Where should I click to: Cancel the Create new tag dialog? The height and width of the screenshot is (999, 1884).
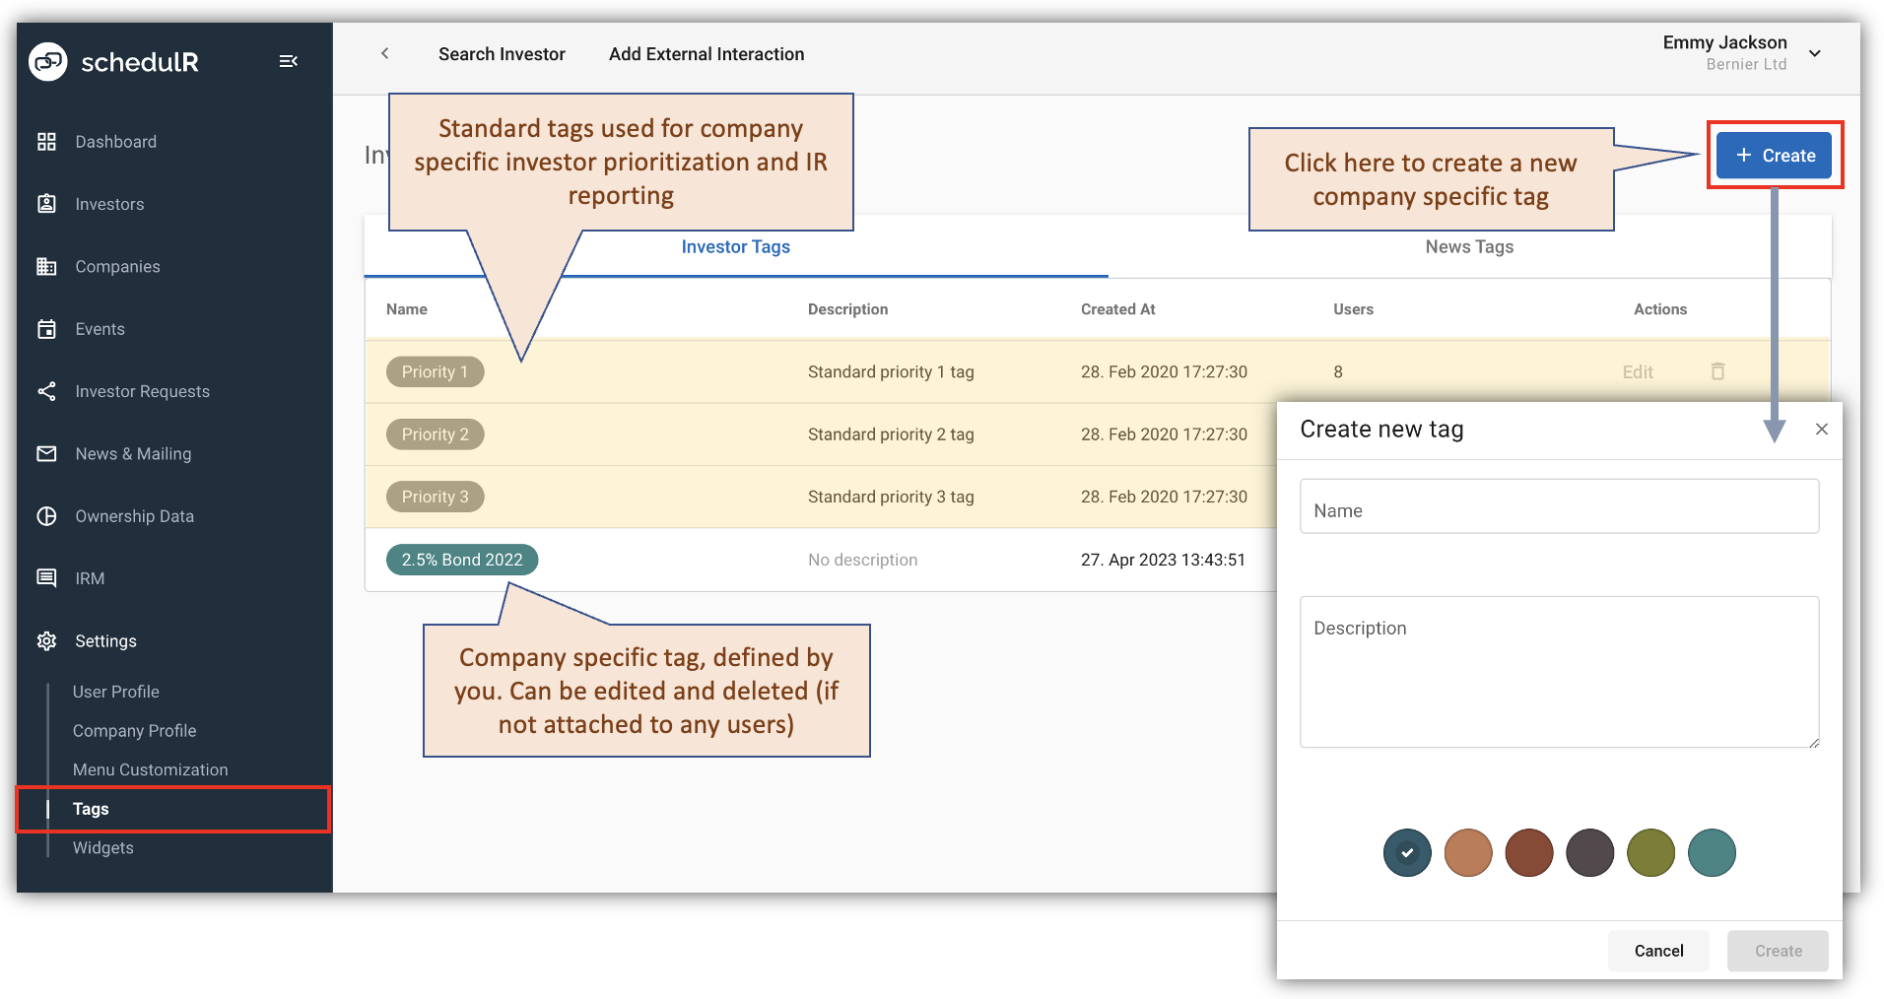(x=1657, y=950)
